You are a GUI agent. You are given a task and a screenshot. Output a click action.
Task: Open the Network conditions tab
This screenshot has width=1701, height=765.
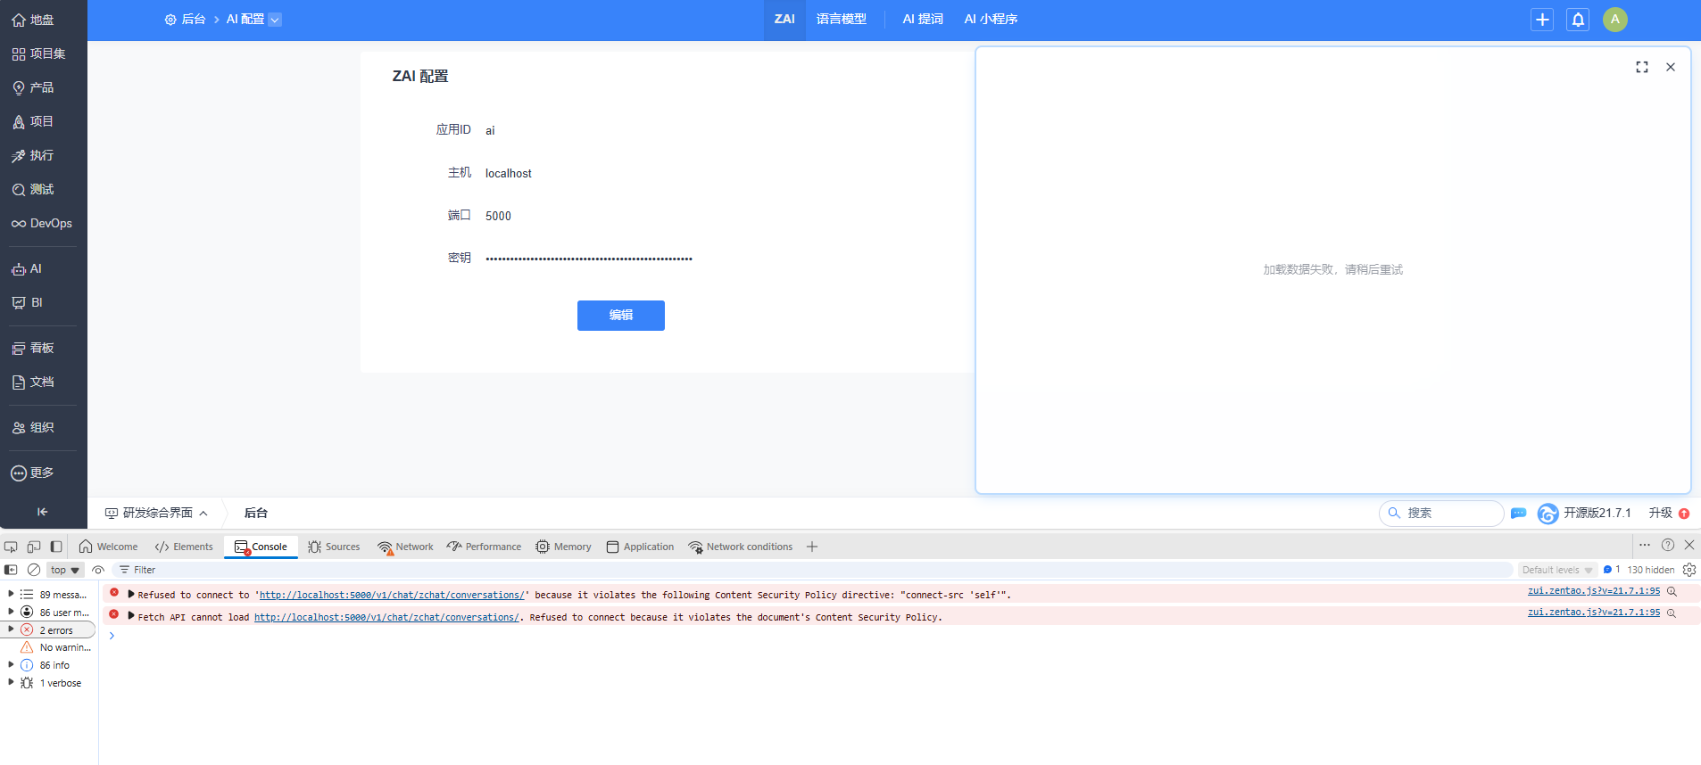coord(741,547)
